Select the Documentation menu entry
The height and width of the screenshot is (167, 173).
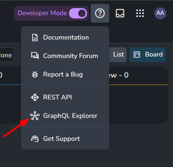tap(65, 37)
